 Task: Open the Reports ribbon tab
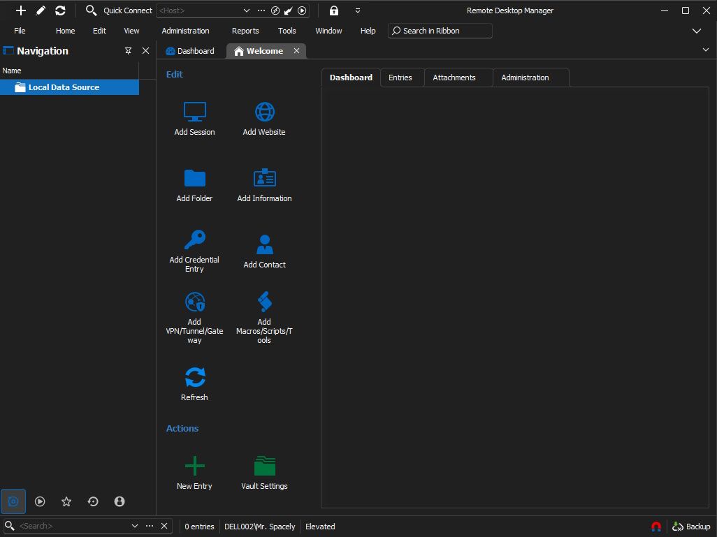(245, 31)
